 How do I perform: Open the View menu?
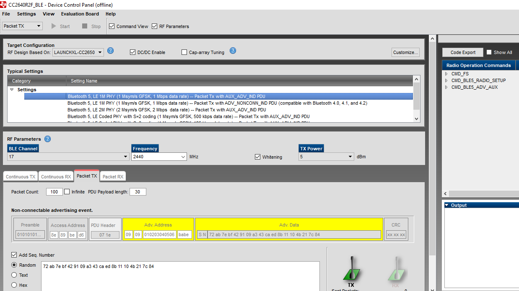pos(49,14)
